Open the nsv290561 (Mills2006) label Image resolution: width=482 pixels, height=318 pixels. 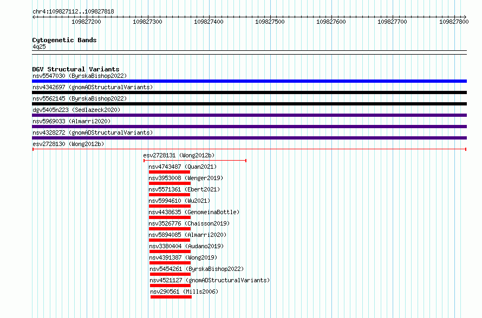(x=184, y=291)
